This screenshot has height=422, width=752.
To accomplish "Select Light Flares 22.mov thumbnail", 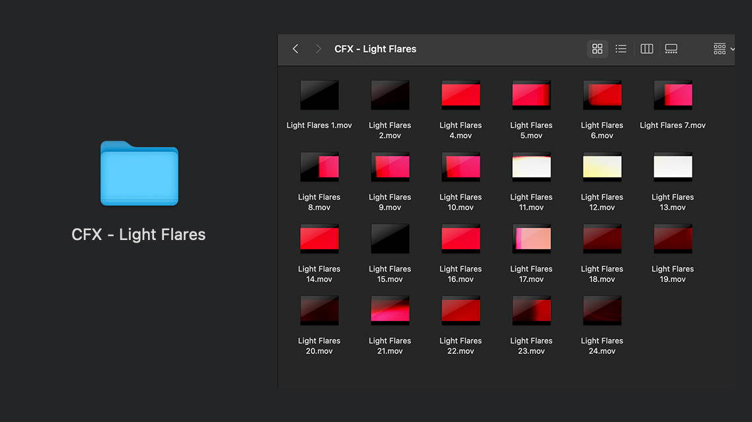I will [x=461, y=311].
